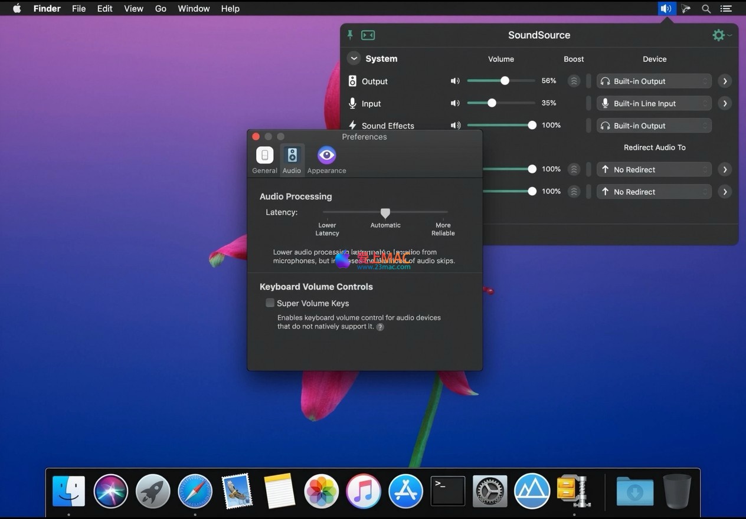Open Terminal from the Dock

click(448, 491)
